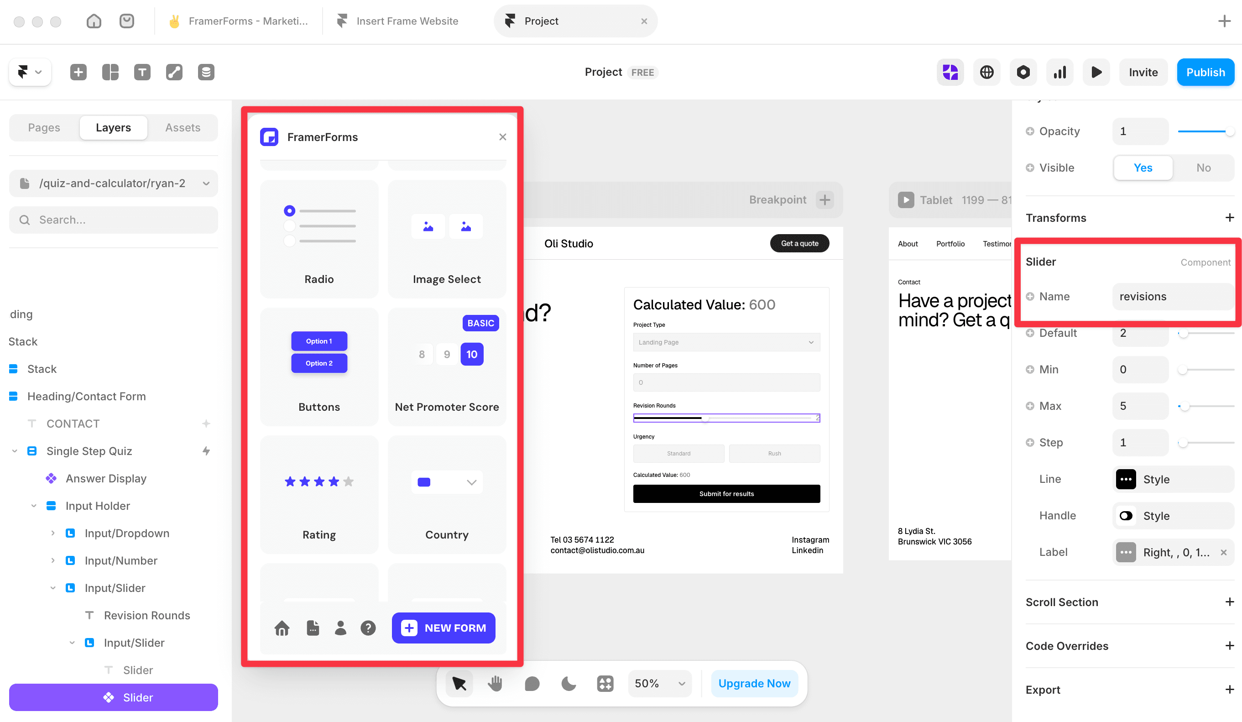
Task: Close the Project tab
Action: 644,21
